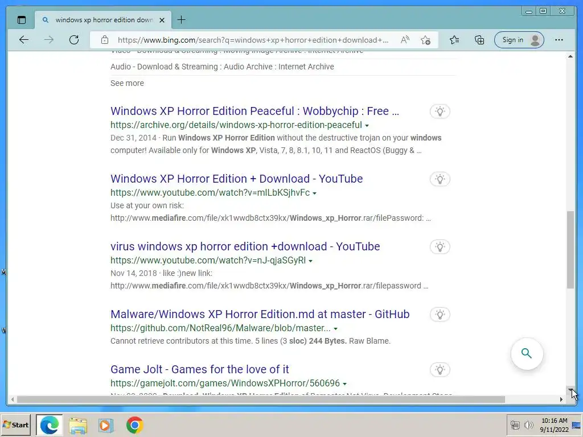Click the horizontal scrollbar right arrow
The height and width of the screenshot is (437, 583).
point(561,399)
